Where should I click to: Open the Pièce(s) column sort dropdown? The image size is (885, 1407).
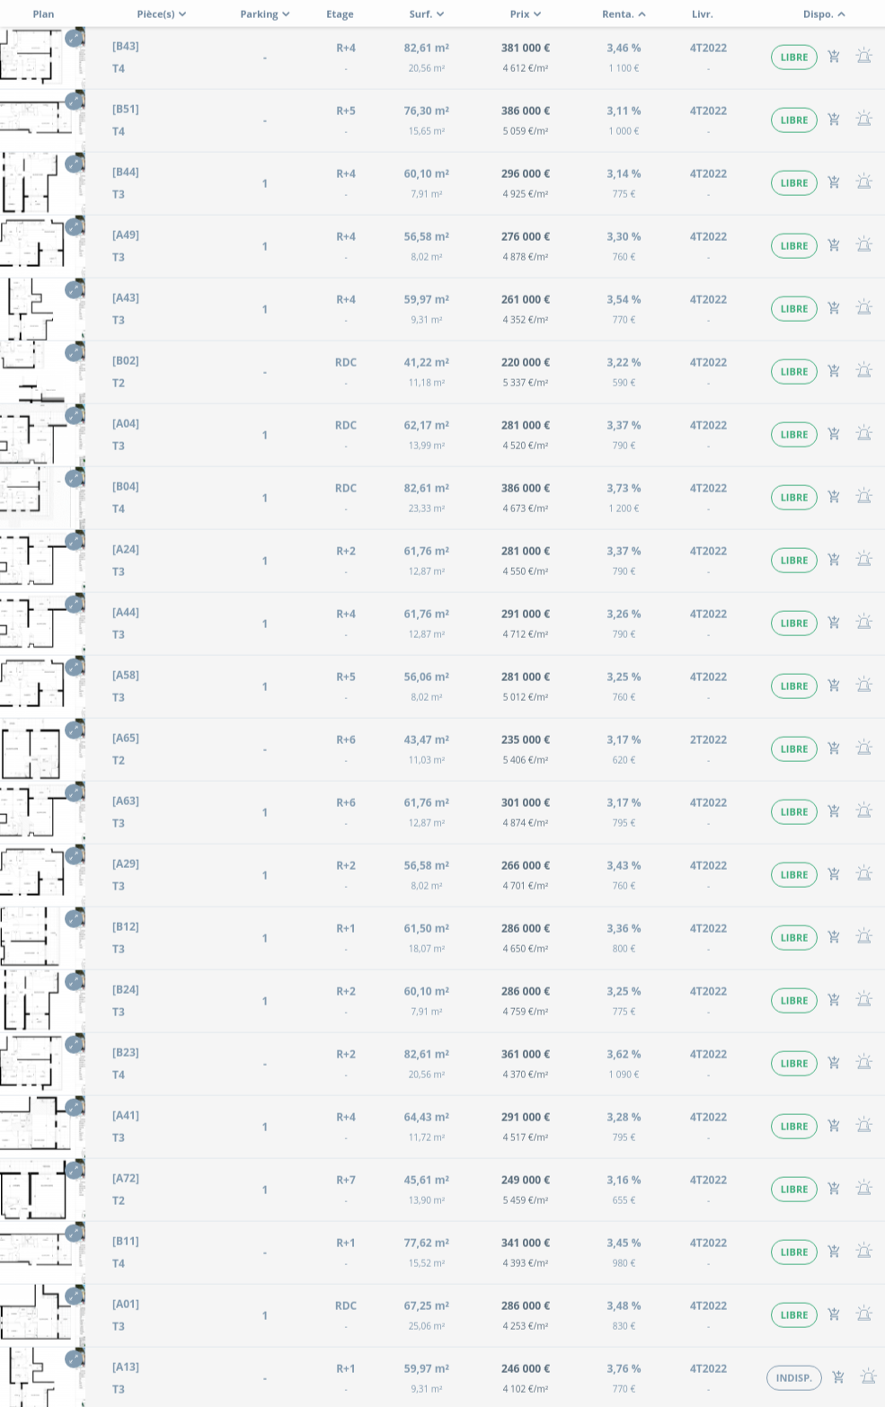click(162, 14)
